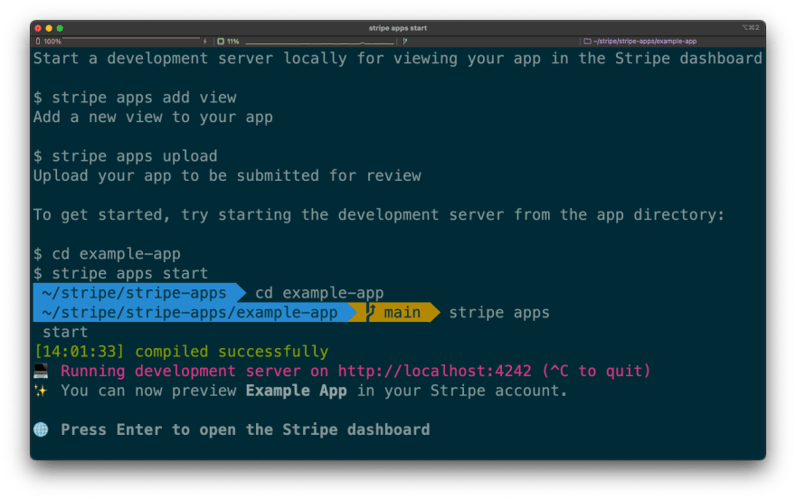This screenshot has width=796, height=500.
Task: Click the charging bolt icon
Action: pyautogui.click(x=205, y=41)
